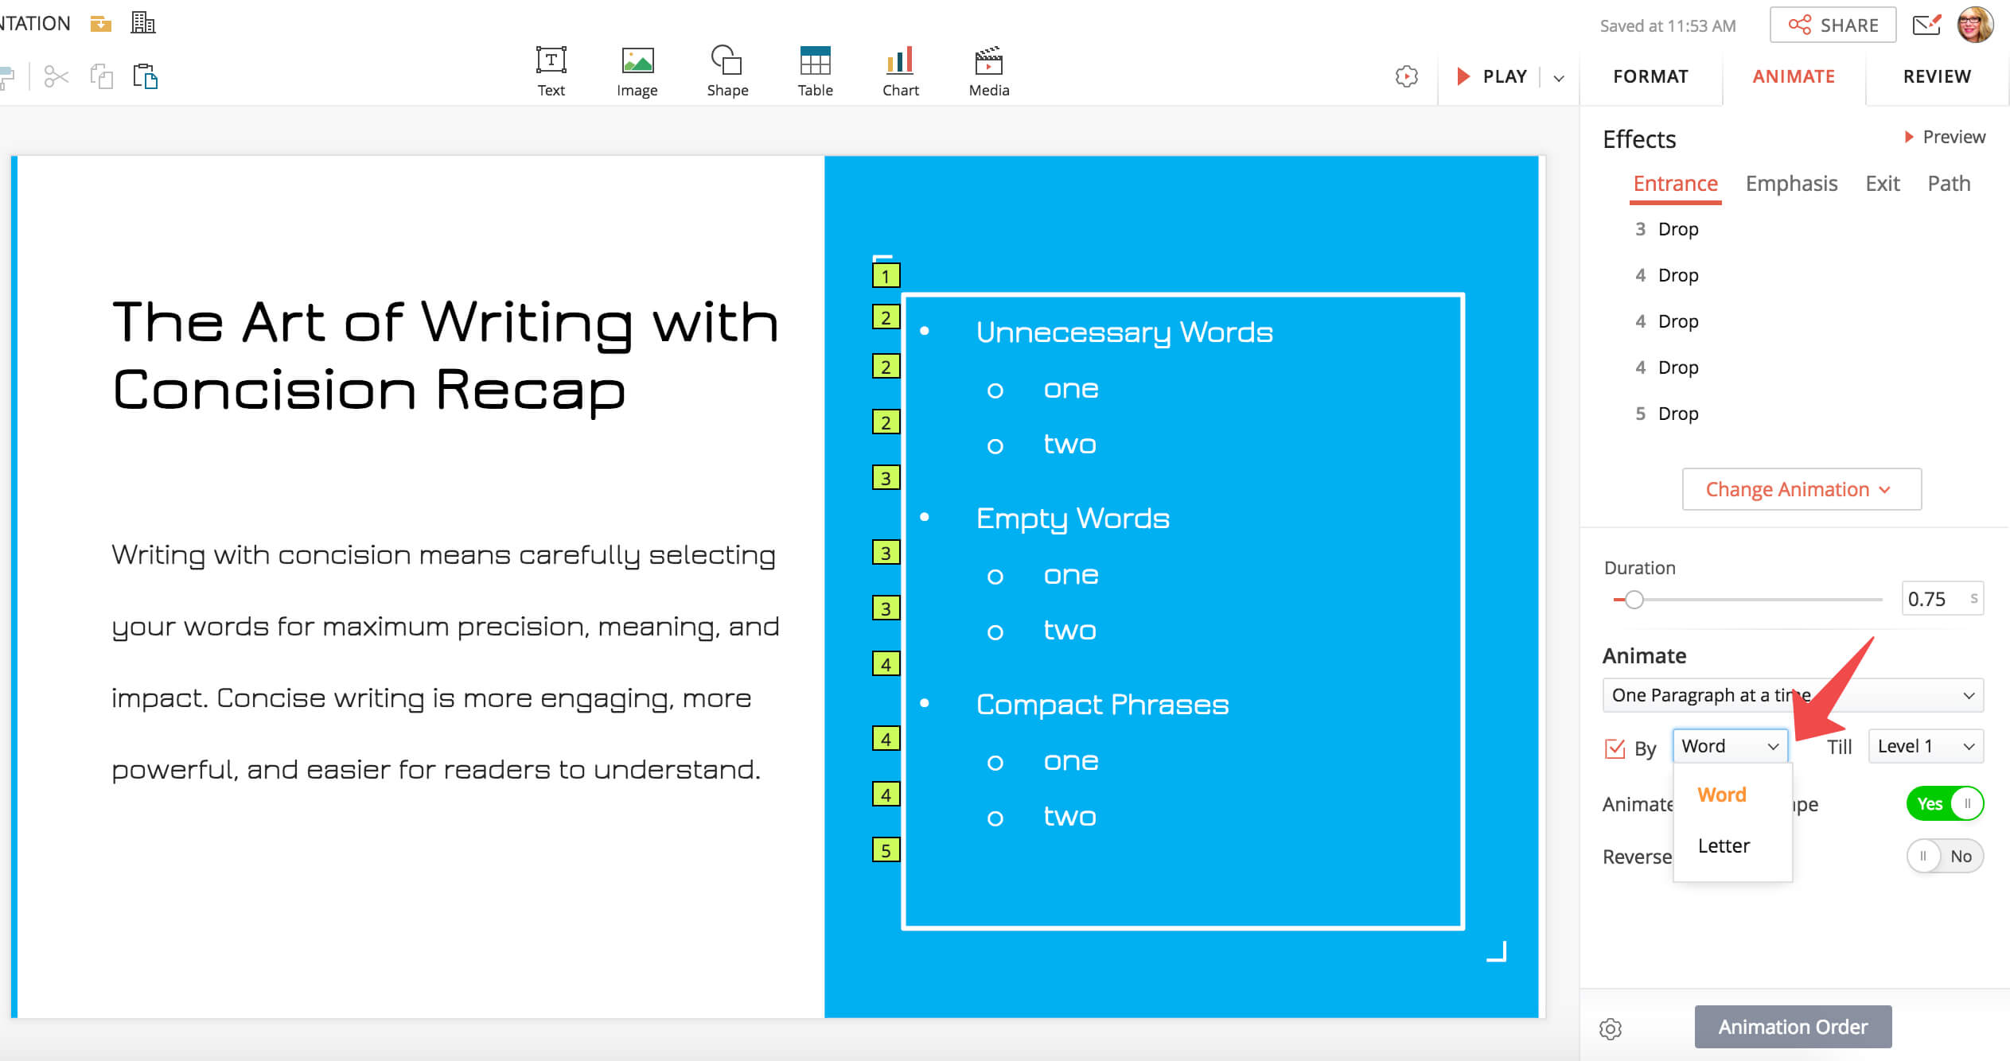Screen dimensions: 2010x1061
Task: Uncheck the By checkbox
Action: point(1615,748)
